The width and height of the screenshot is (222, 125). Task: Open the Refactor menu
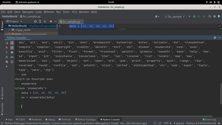pyautogui.click(x=49, y=12)
